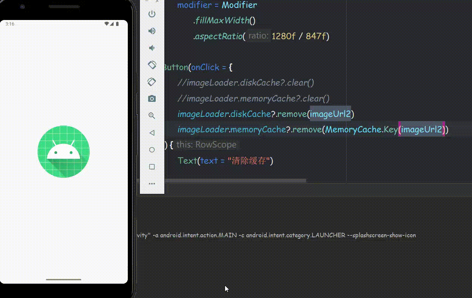Screen dimensions: 472x298
Task: Click "MemoryCache.Key" in the code
Action: pos(362,130)
